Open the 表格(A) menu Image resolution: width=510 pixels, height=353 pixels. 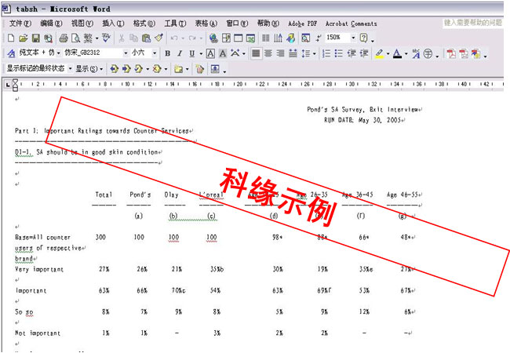coord(206,24)
